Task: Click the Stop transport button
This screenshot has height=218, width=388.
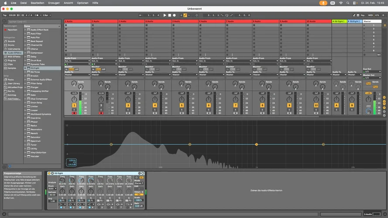Action: (170, 15)
